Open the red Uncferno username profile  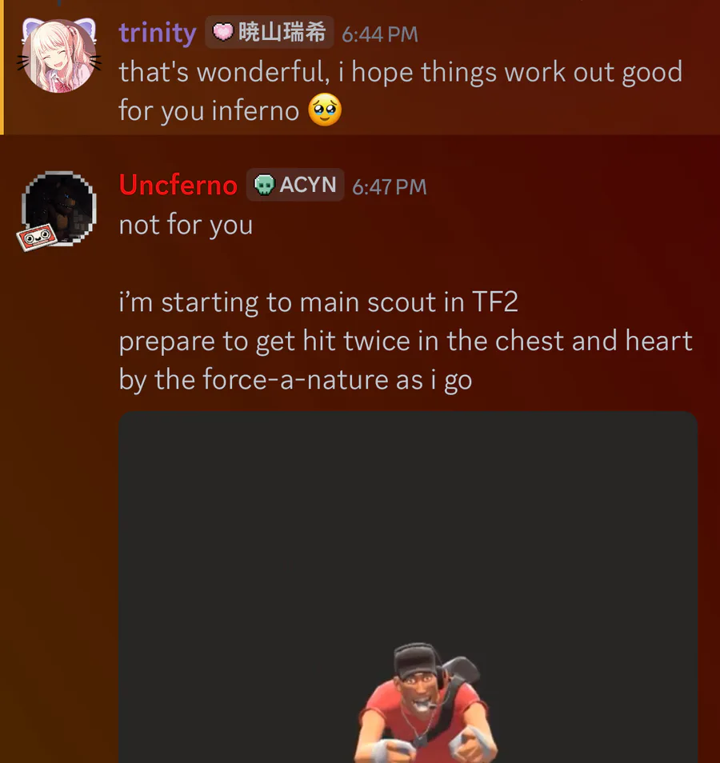click(178, 185)
